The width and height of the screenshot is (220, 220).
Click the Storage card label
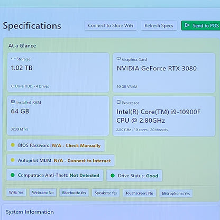(23, 59)
